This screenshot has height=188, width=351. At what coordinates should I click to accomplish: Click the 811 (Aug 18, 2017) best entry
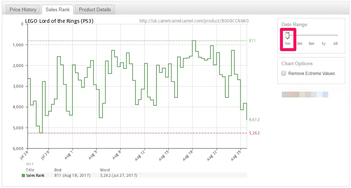[x=72, y=175]
